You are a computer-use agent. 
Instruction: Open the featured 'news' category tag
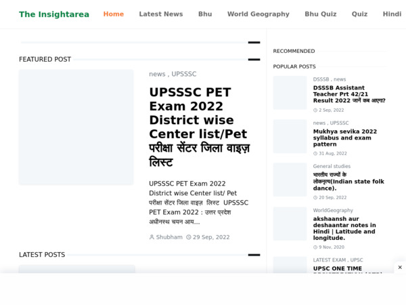(157, 74)
